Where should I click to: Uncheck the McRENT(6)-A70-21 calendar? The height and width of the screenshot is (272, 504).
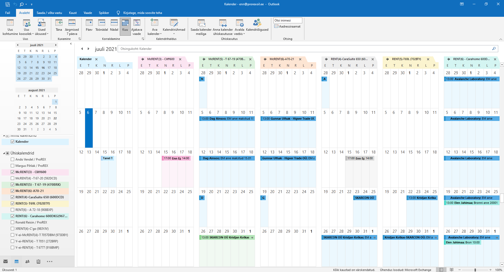click(12, 191)
